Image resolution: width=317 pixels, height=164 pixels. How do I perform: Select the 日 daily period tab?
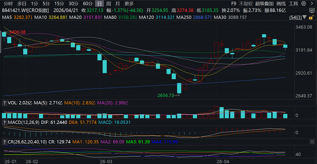point(99,3)
